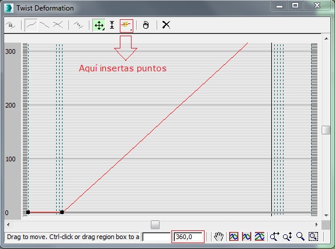Click the Swap Deform Curves icon

[78, 25]
